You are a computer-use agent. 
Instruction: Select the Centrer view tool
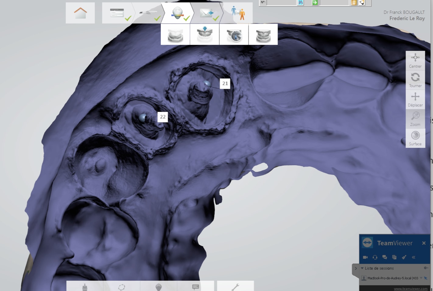tap(415, 60)
